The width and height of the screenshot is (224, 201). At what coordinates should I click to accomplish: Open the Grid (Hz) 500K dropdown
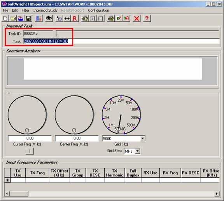143,139
